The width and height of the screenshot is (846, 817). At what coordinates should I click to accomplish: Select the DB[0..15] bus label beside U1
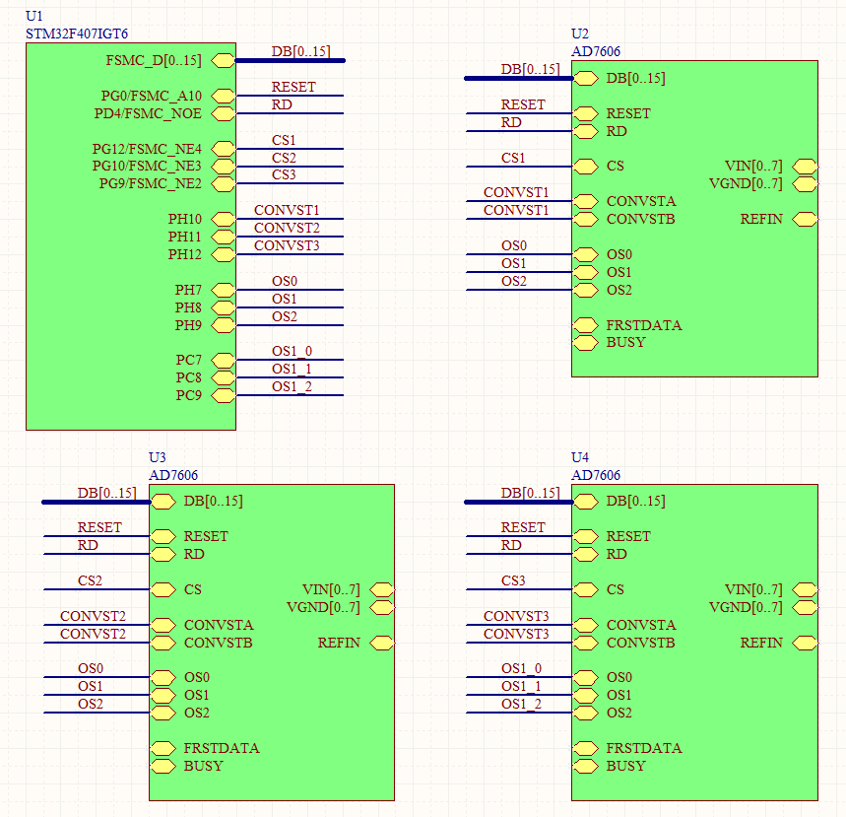click(x=300, y=51)
